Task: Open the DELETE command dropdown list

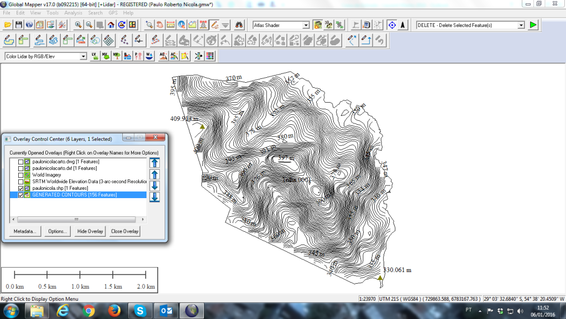Action: pyautogui.click(x=521, y=25)
